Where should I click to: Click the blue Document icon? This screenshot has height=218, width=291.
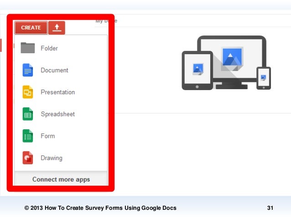point(28,70)
